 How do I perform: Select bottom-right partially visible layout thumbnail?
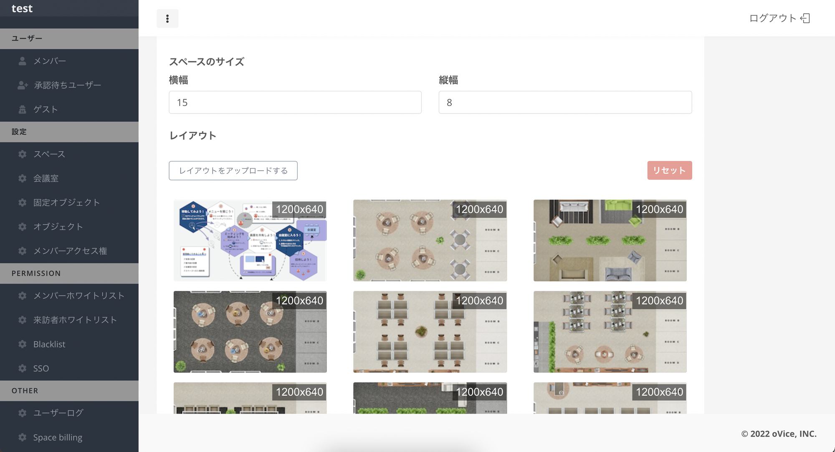pyautogui.click(x=610, y=398)
